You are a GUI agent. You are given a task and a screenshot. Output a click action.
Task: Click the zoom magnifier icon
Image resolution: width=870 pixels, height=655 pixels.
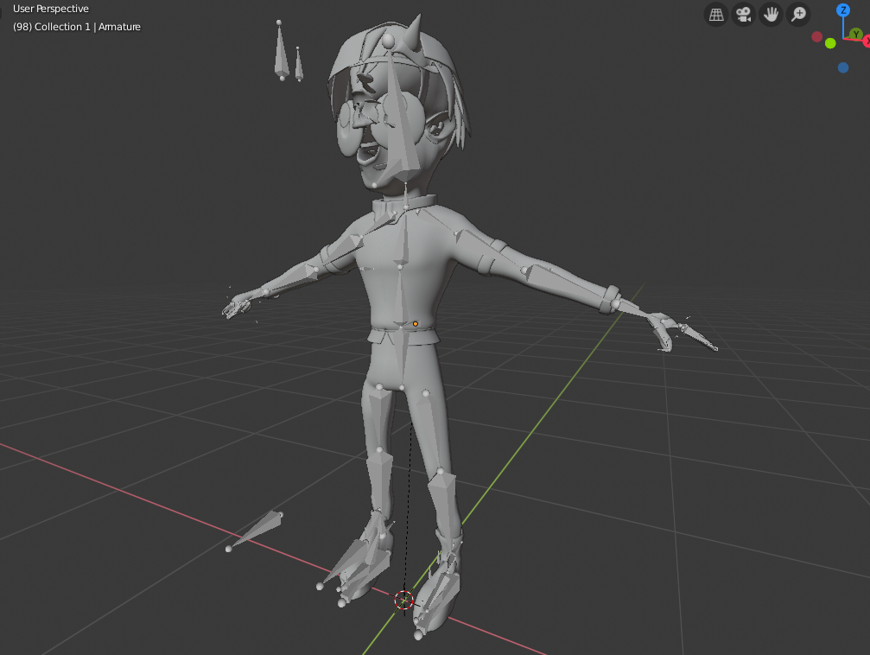[x=798, y=15]
